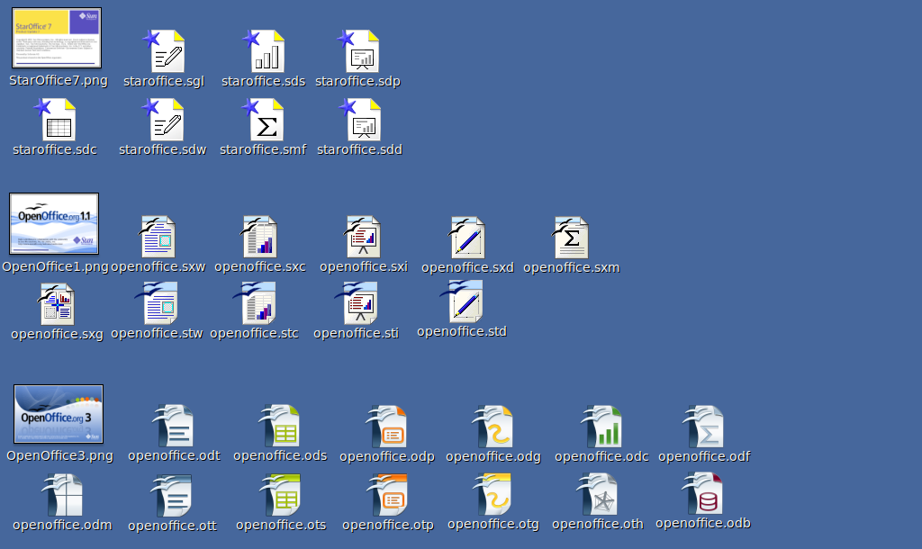Select the openoffice.odf formula icon

[x=704, y=427]
